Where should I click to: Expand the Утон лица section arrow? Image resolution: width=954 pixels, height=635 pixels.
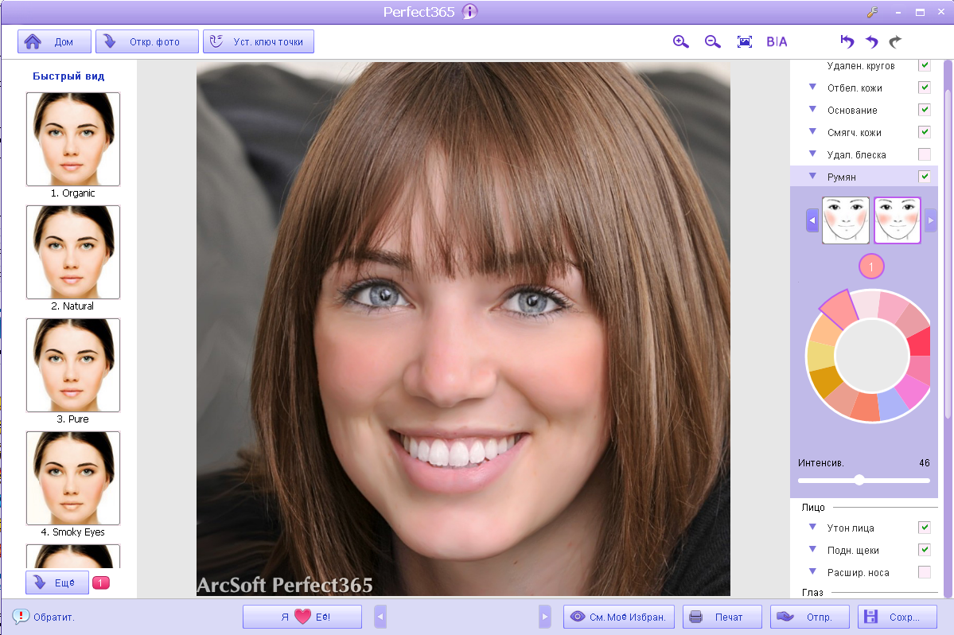812,527
